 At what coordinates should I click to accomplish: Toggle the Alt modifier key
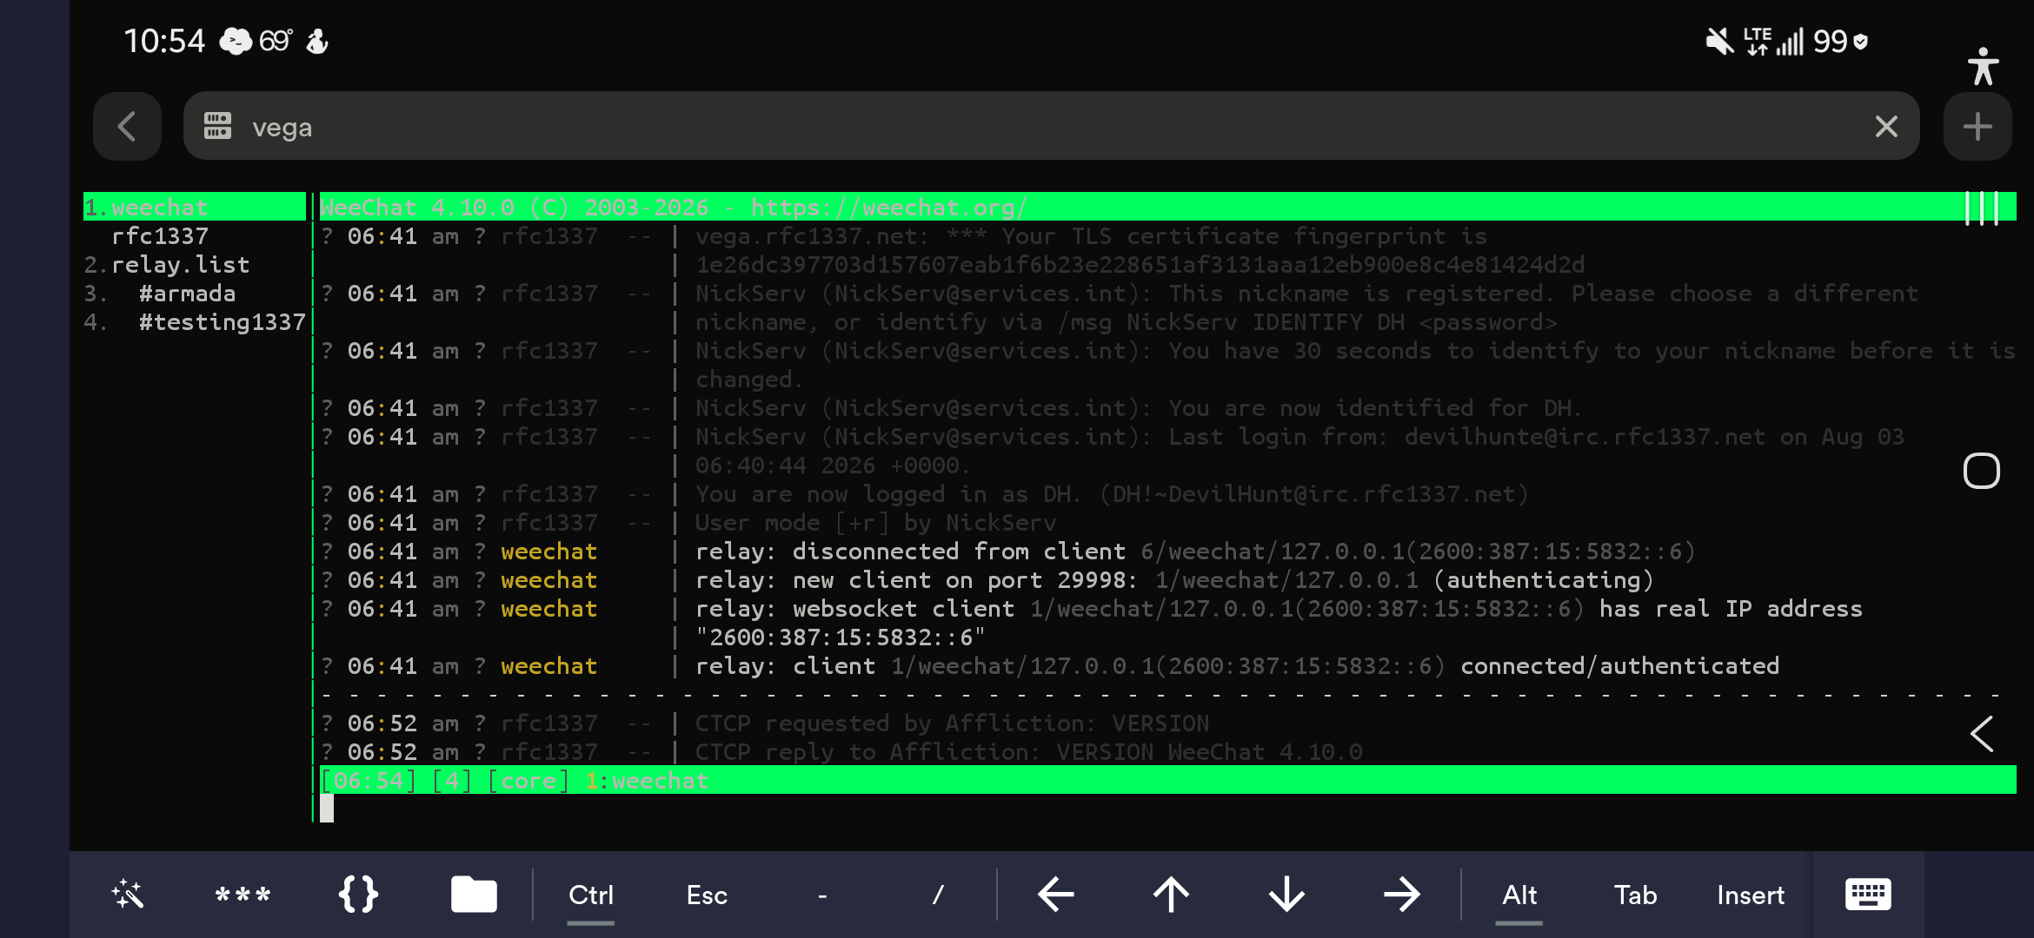[1519, 895]
